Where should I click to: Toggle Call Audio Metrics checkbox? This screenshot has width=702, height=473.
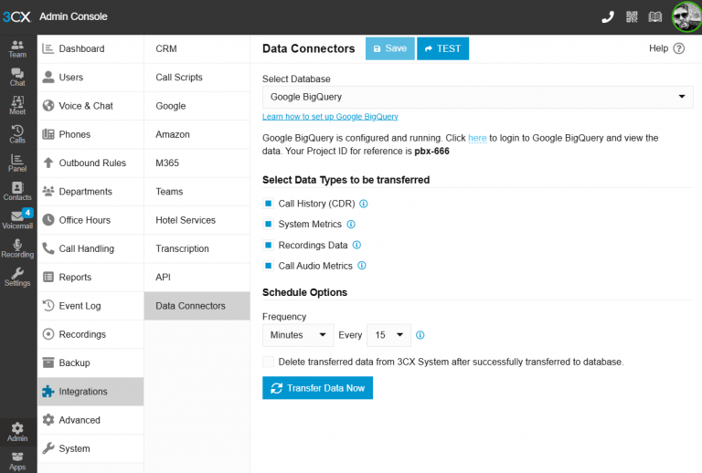pos(268,266)
